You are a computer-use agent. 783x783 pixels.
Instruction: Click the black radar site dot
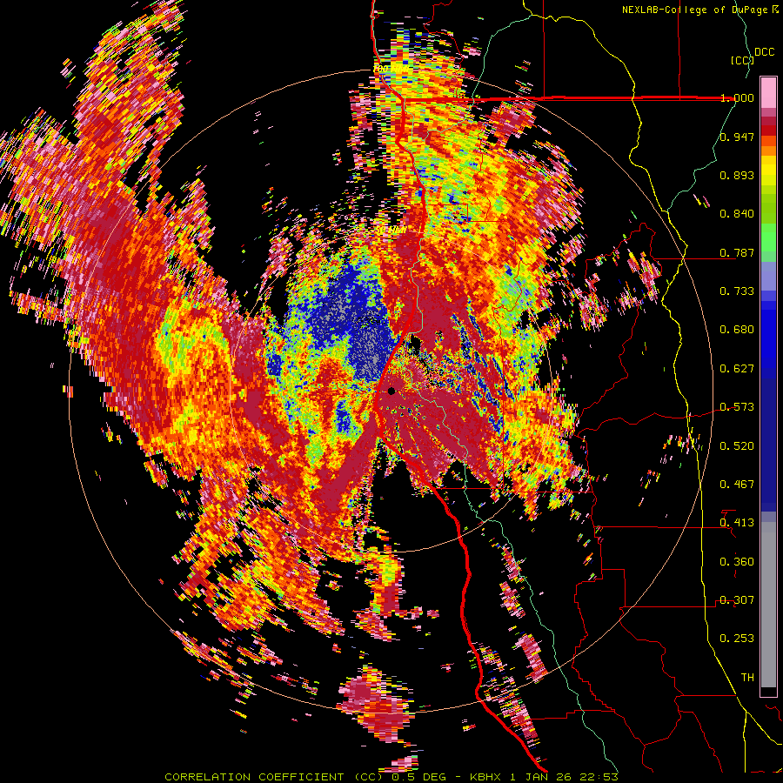pos(391,391)
